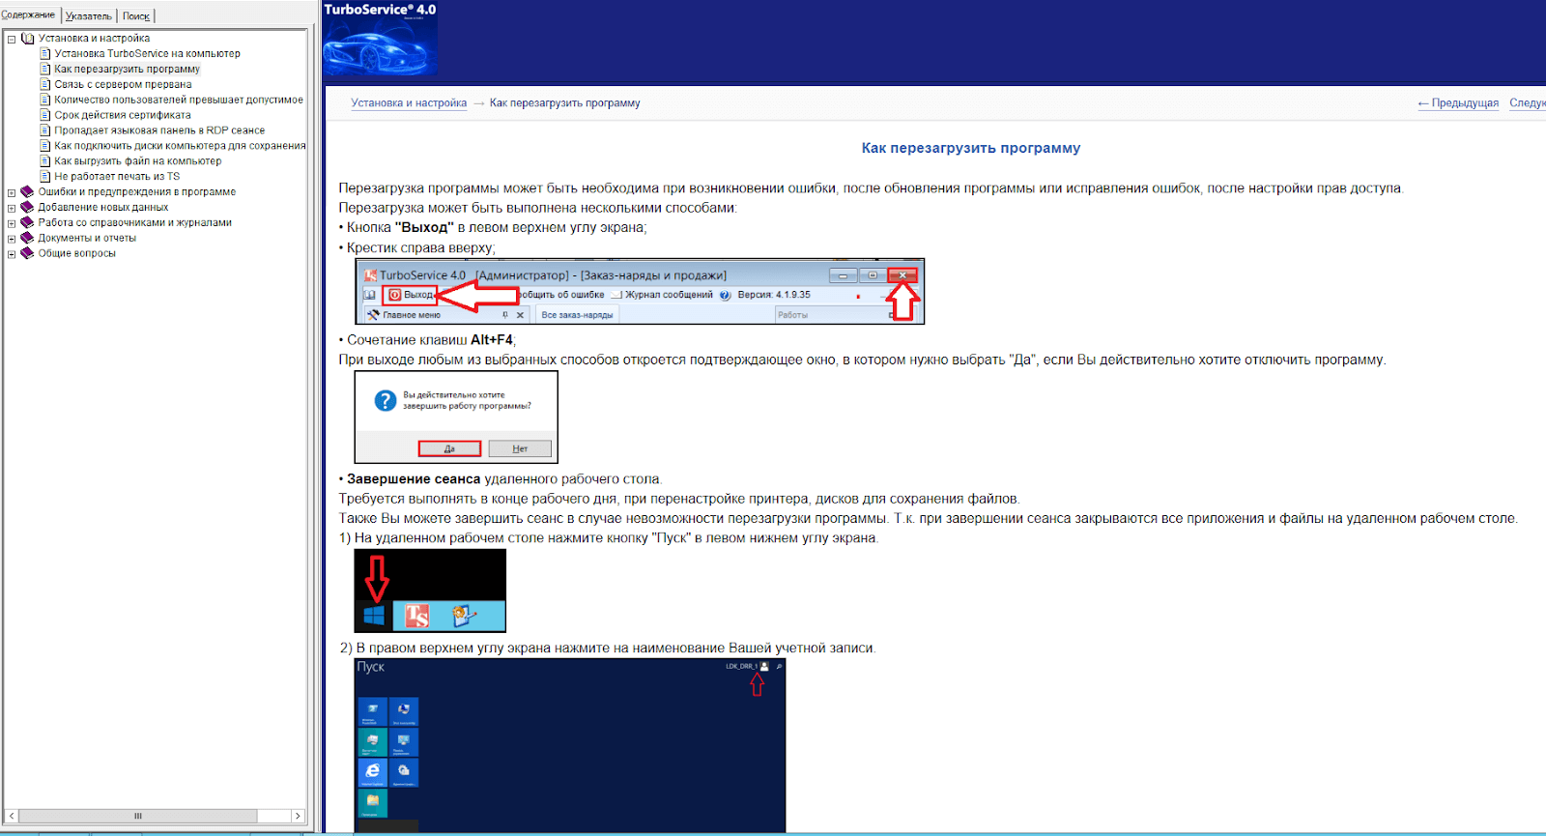1546x836 pixels.
Task: Follow the Установка и настройка breadcrumb link
Action: 409,103
